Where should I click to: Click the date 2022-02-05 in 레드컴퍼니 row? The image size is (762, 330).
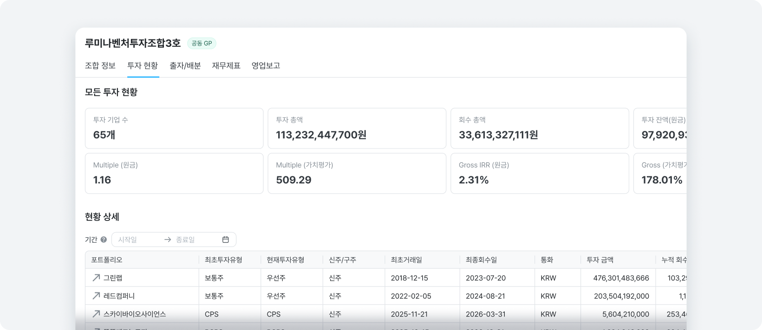point(411,296)
